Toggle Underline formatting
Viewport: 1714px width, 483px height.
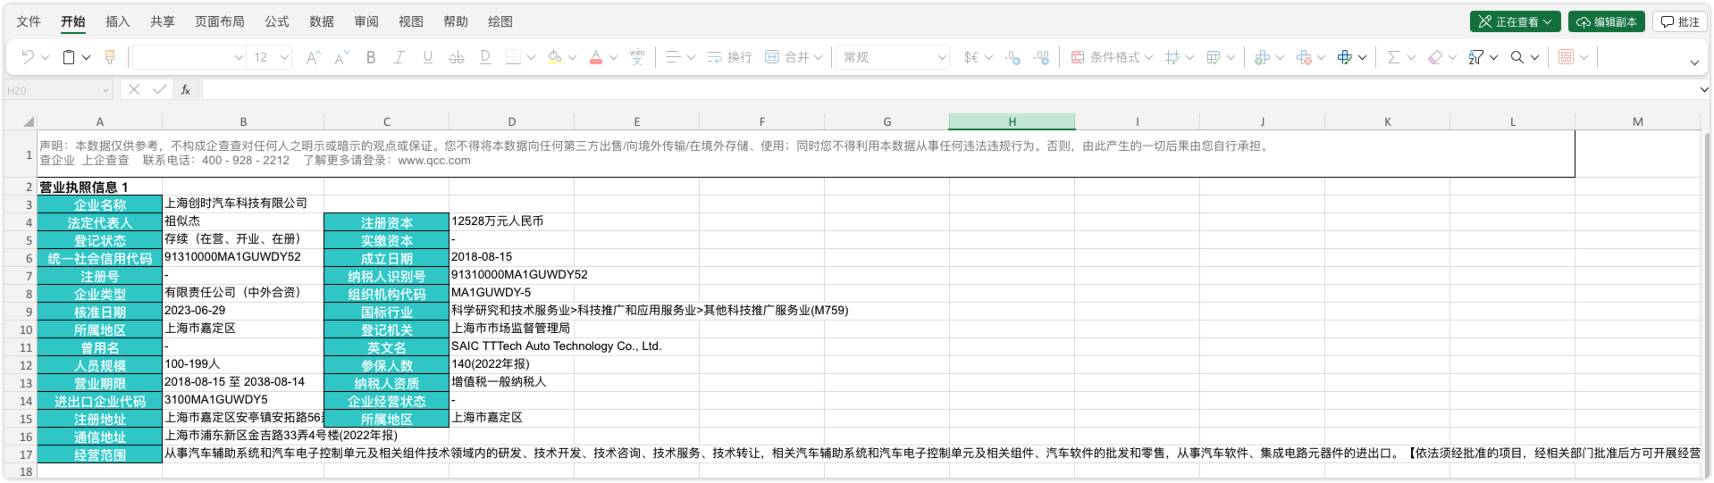pyautogui.click(x=428, y=57)
